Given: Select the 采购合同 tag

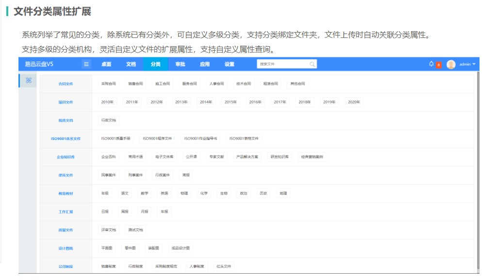Looking at the screenshot, I should click(x=108, y=84).
